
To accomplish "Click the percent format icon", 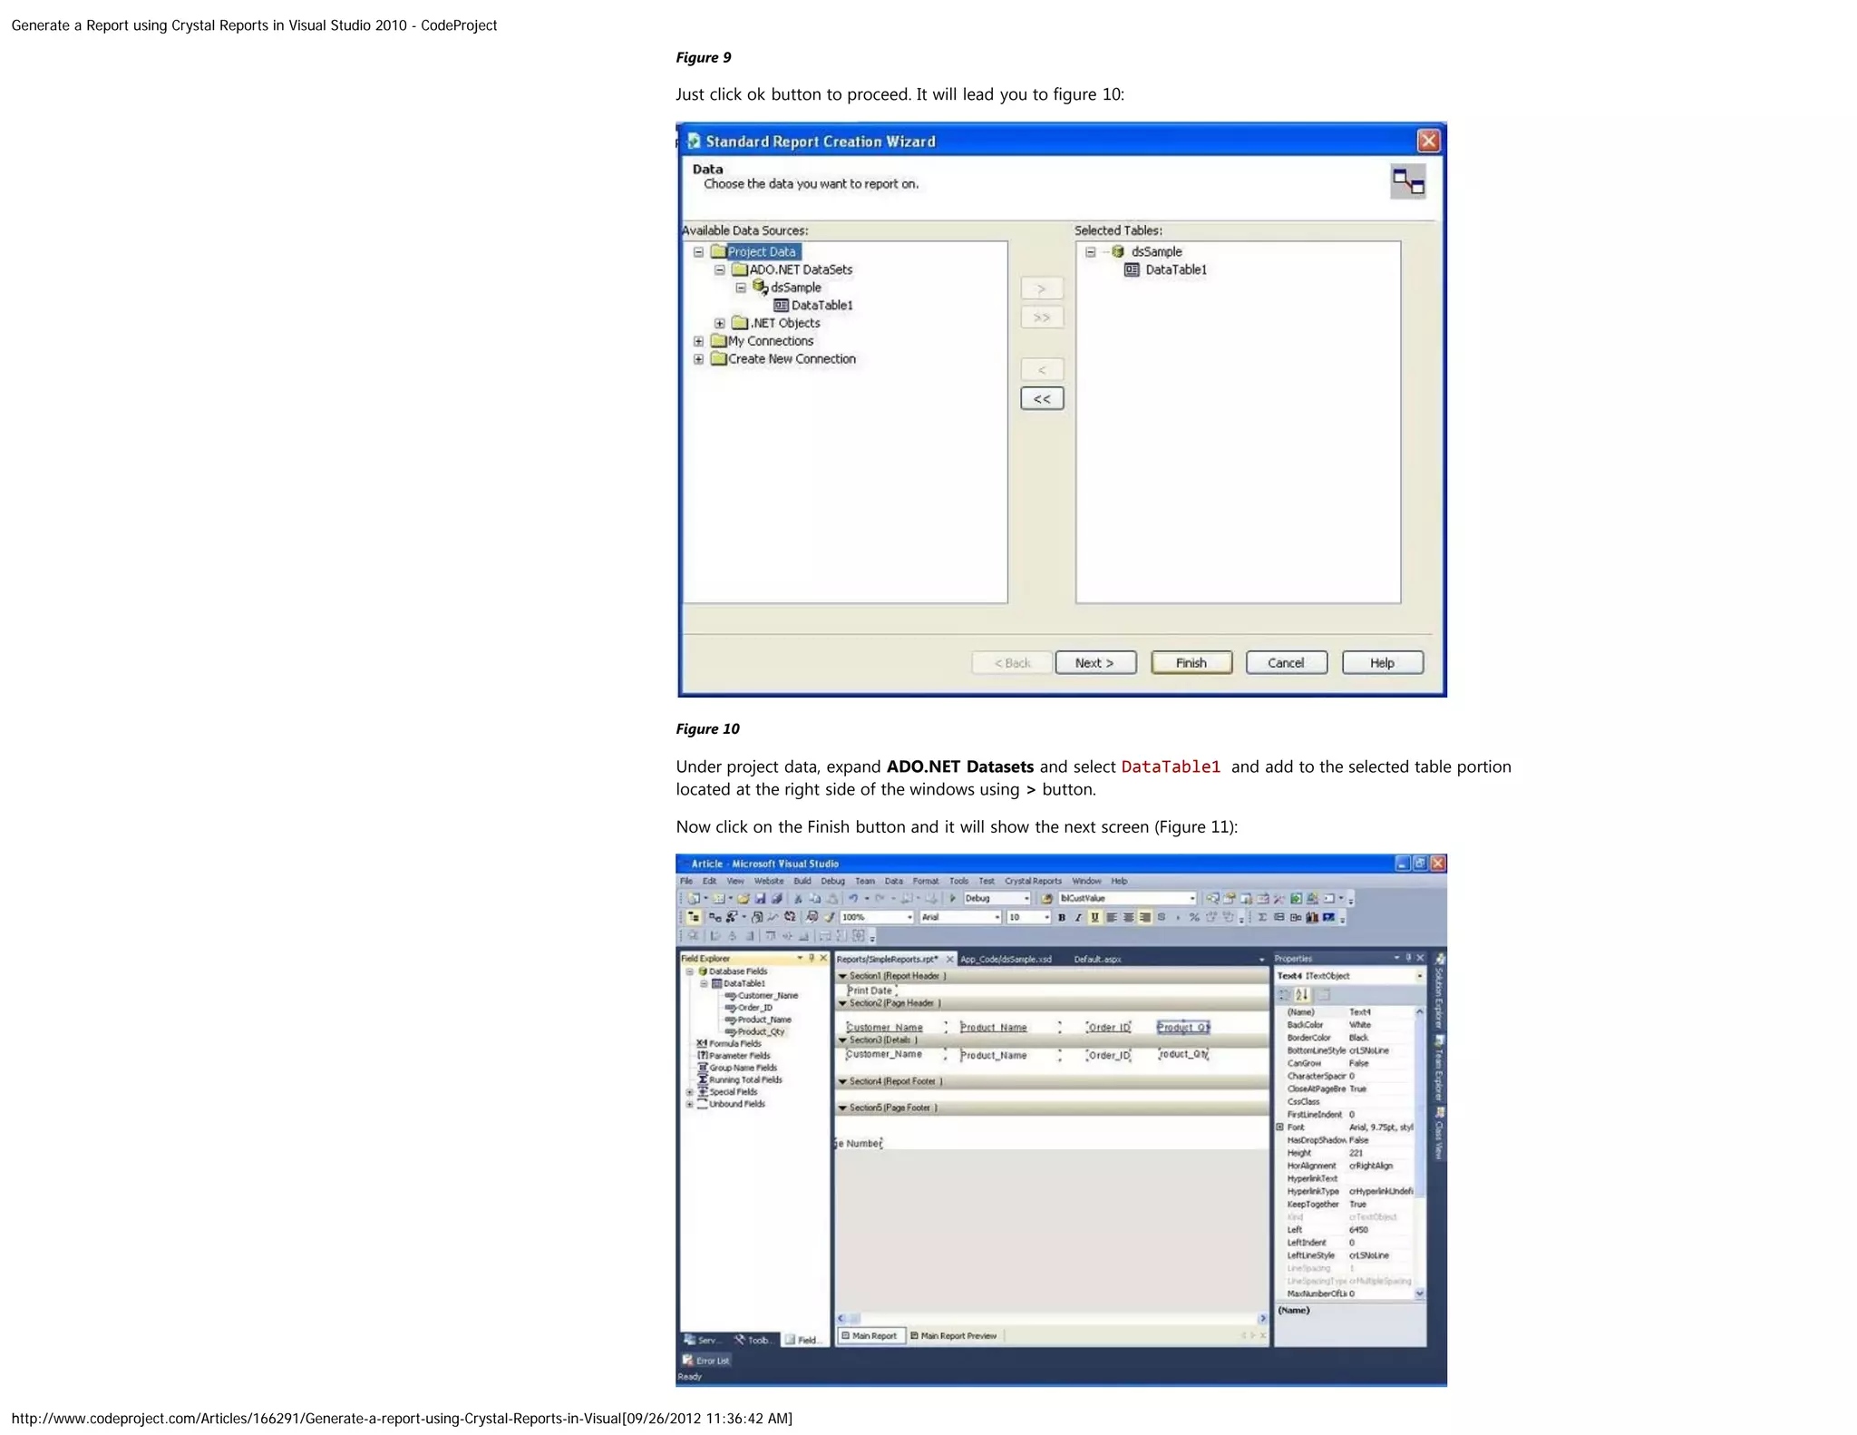I will pyautogui.click(x=1194, y=917).
